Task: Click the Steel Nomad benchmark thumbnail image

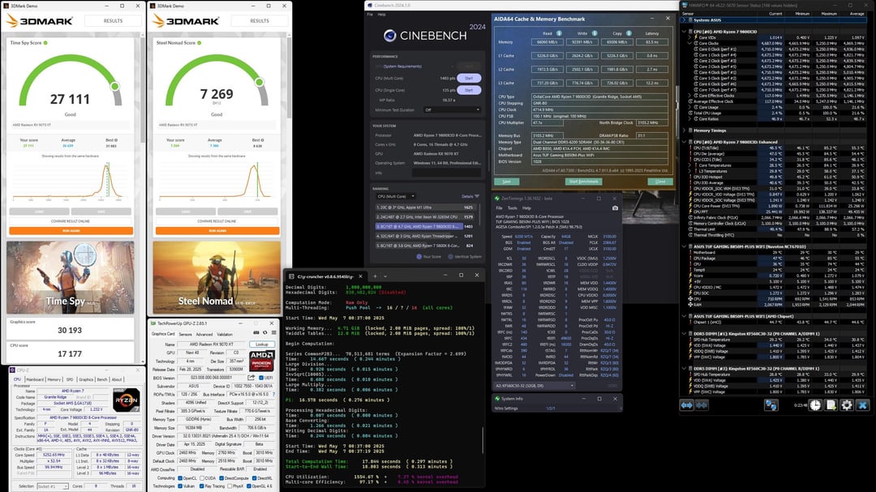Action: 217,277
